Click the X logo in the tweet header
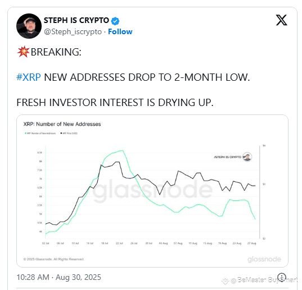The image size is (302, 290). (x=281, y=20)
